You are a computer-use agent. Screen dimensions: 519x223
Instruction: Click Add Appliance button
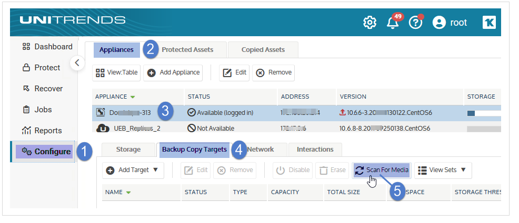point(173,72)
